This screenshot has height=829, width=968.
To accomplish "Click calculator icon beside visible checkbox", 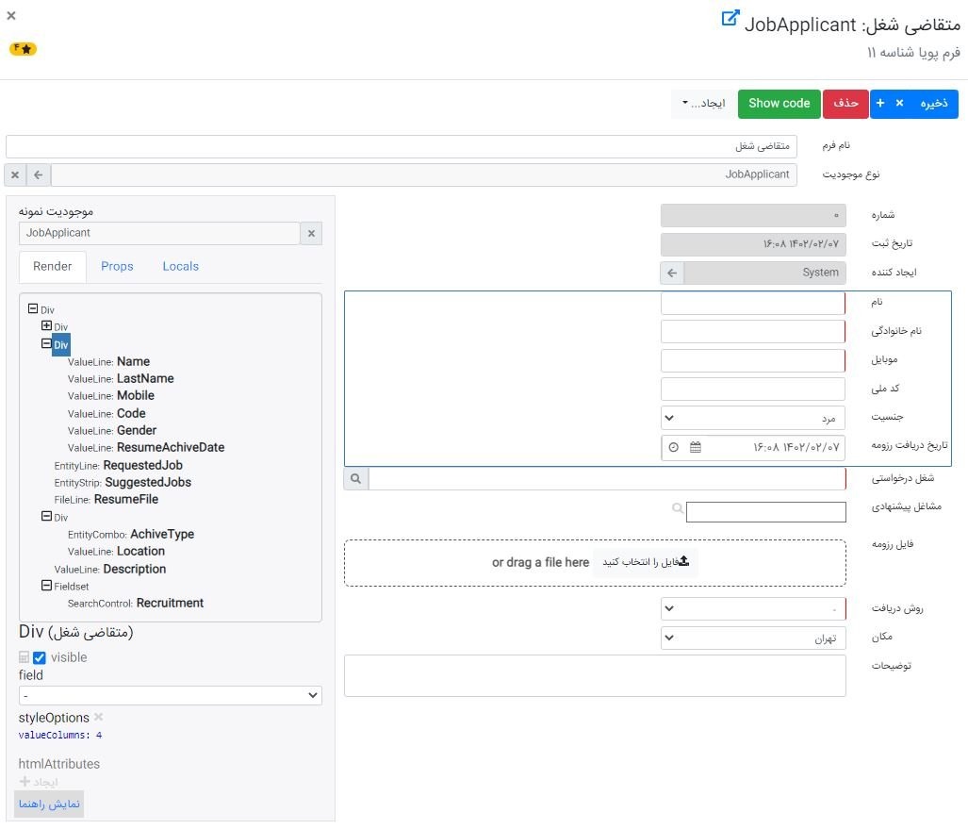I will 25,657.
